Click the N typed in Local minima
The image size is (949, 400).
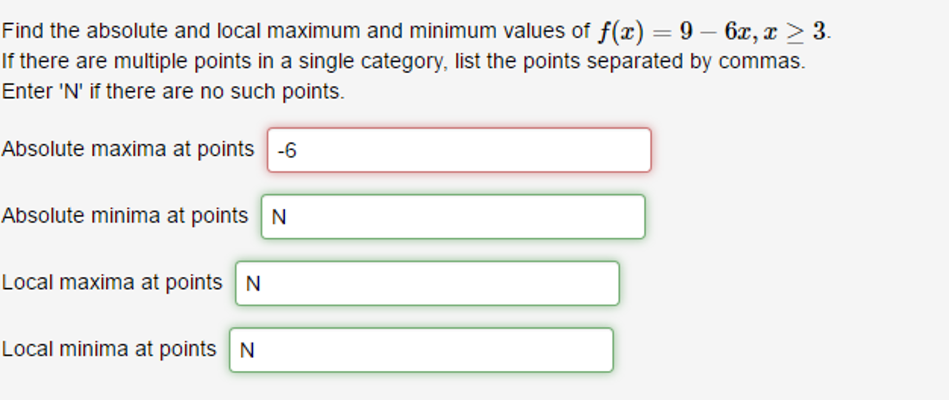247,350
